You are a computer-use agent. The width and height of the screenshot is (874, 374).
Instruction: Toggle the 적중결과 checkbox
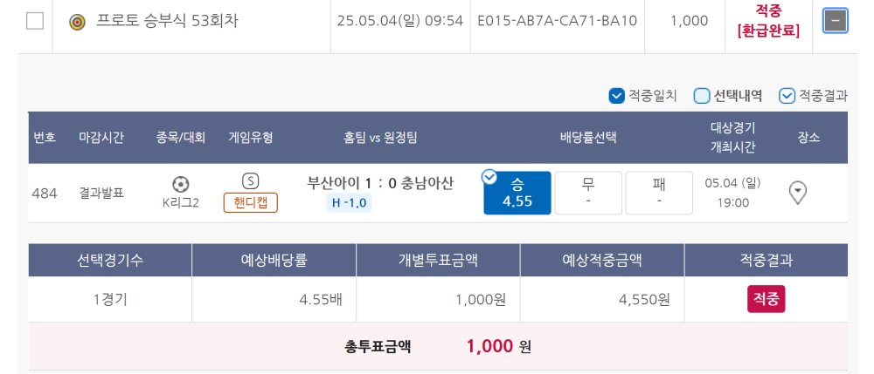[787, 96]
